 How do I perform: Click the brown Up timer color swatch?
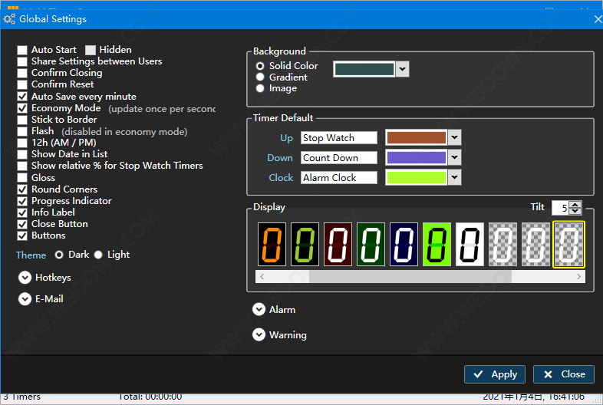[x=417, y=137]
